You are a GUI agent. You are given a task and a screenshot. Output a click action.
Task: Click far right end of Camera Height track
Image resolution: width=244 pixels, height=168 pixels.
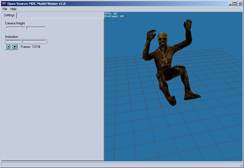(x=45, y=27)
